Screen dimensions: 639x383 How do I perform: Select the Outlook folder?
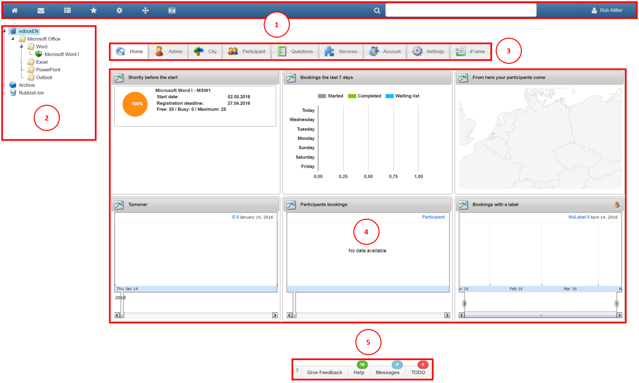tap(44, 77)
